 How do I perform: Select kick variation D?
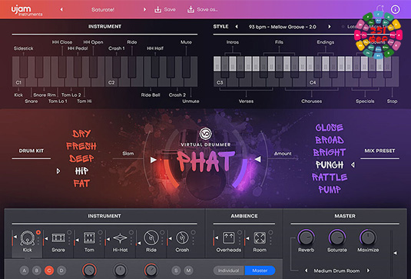(x=61, y=271)
